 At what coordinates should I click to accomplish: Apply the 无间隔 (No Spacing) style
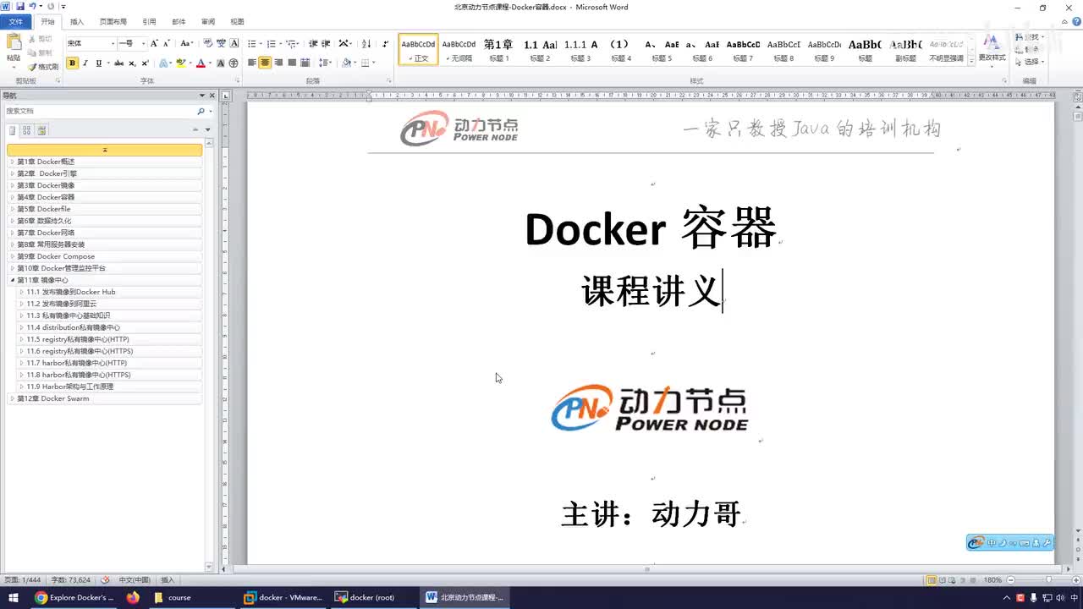(x=459, y=50)
